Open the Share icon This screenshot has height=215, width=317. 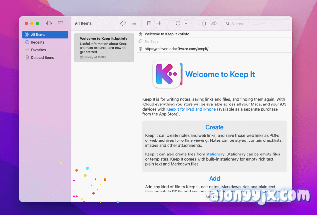coord(204,23)
